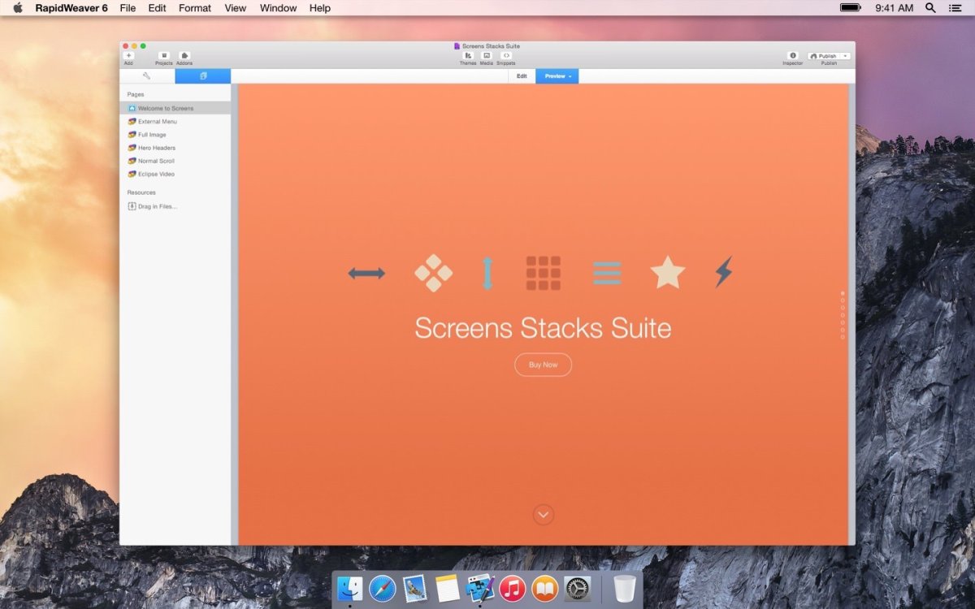Expand the Publish dropdown button
975x609 pixels.
(845, 56)
